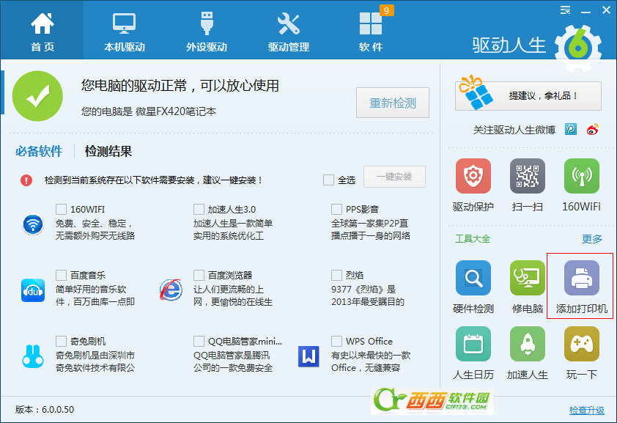
Task: Launch the 加速人生 rocket tool
Action: pos(528,344)
